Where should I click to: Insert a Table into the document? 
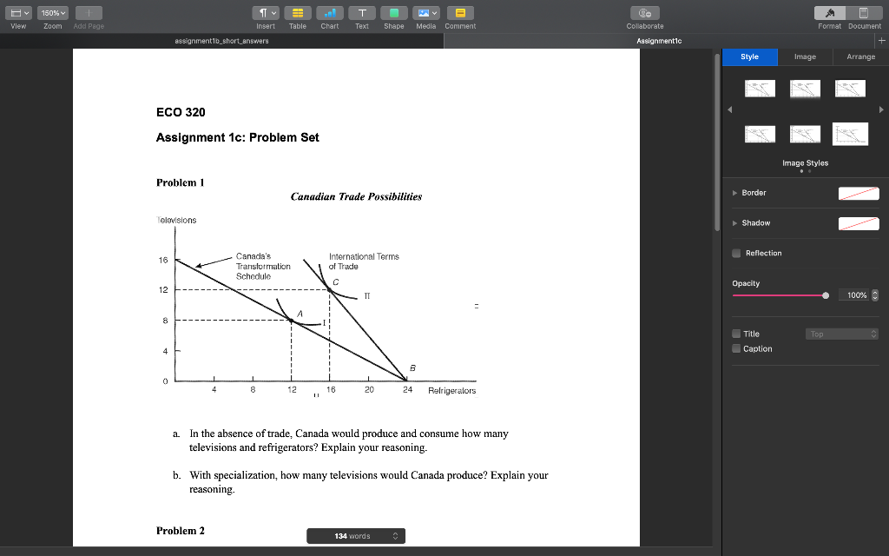click(298, 12)
